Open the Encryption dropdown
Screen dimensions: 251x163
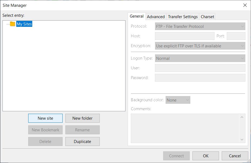click(200, 46)
